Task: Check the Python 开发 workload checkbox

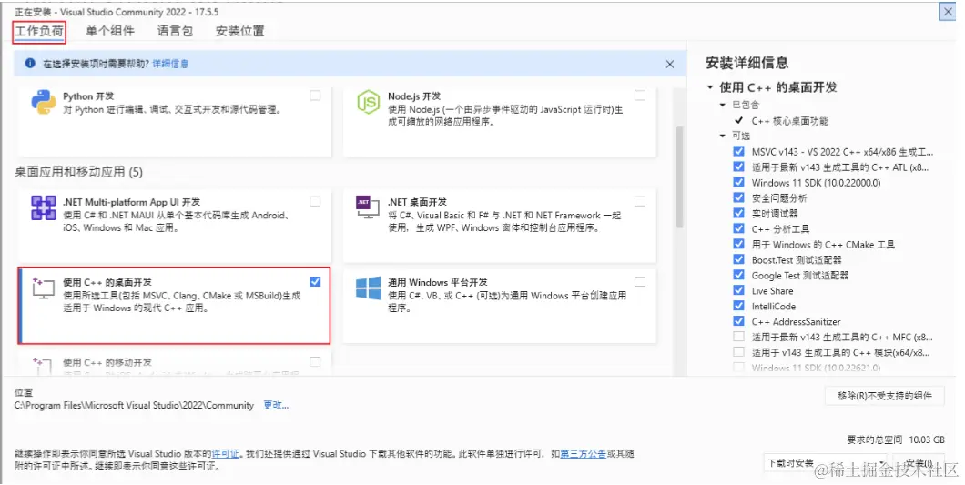Action: coord(315,96)
